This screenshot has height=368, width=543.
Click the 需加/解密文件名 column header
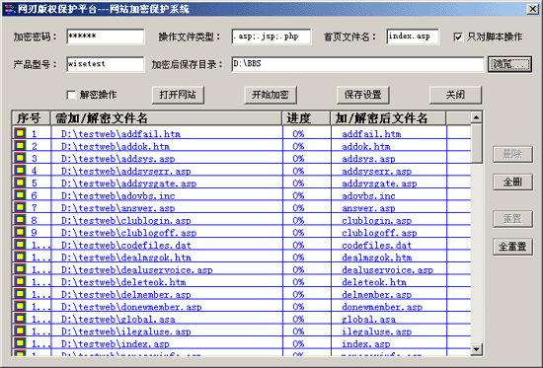[x=166, y=118]
